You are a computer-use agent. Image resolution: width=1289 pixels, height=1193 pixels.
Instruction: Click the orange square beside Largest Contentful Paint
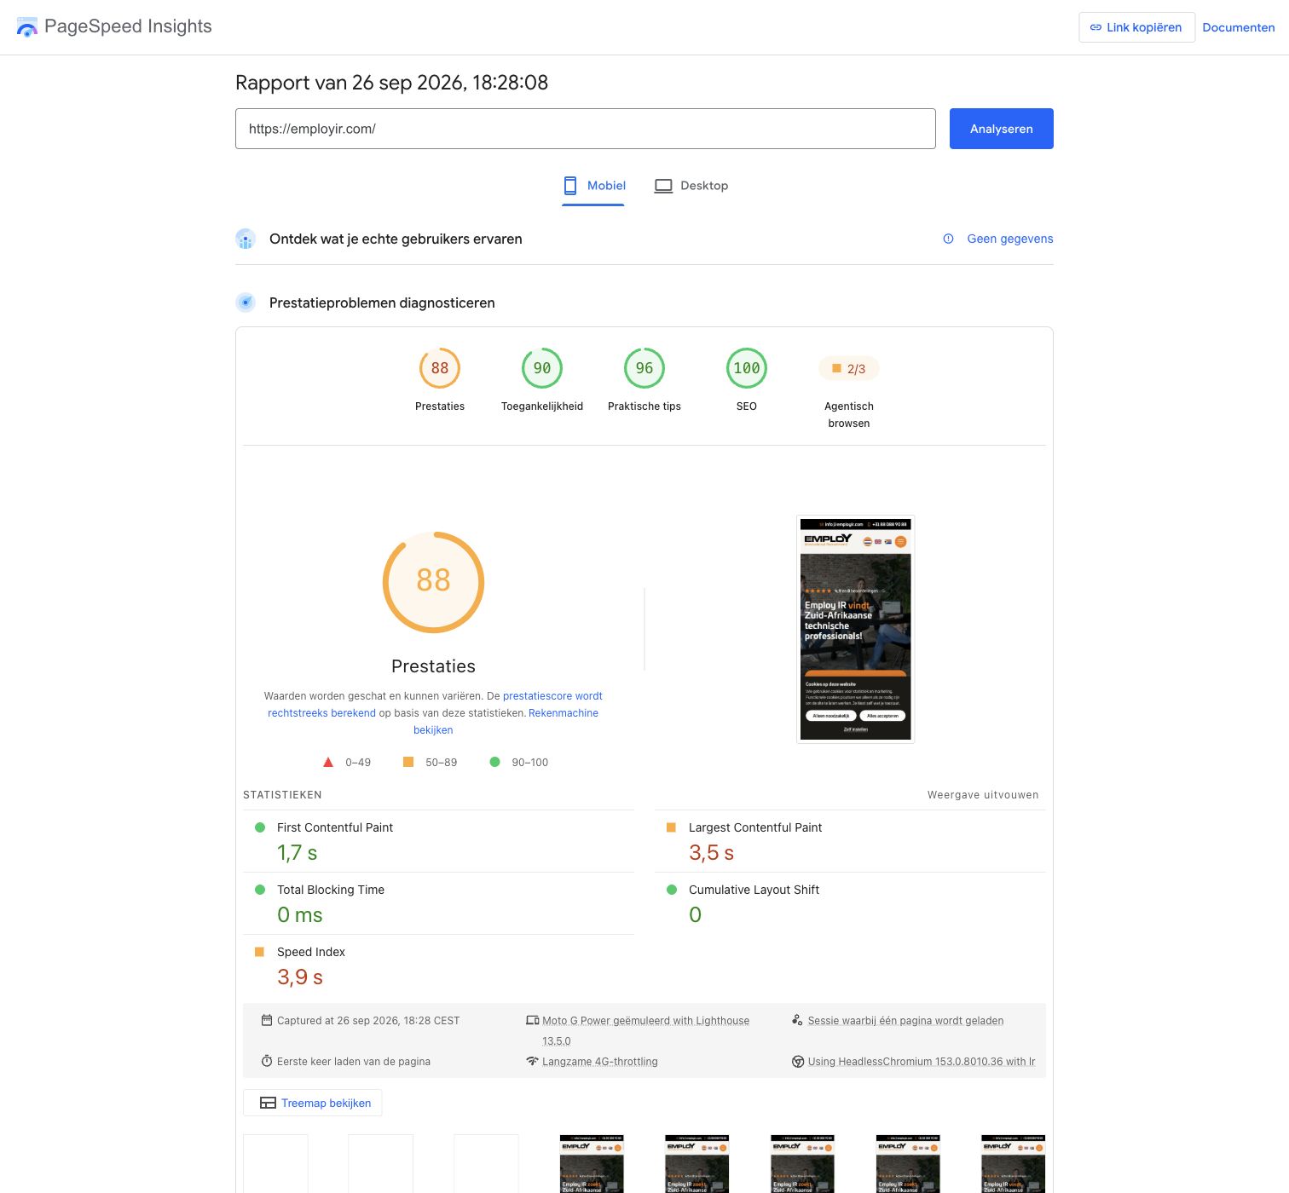pos(671,827)
